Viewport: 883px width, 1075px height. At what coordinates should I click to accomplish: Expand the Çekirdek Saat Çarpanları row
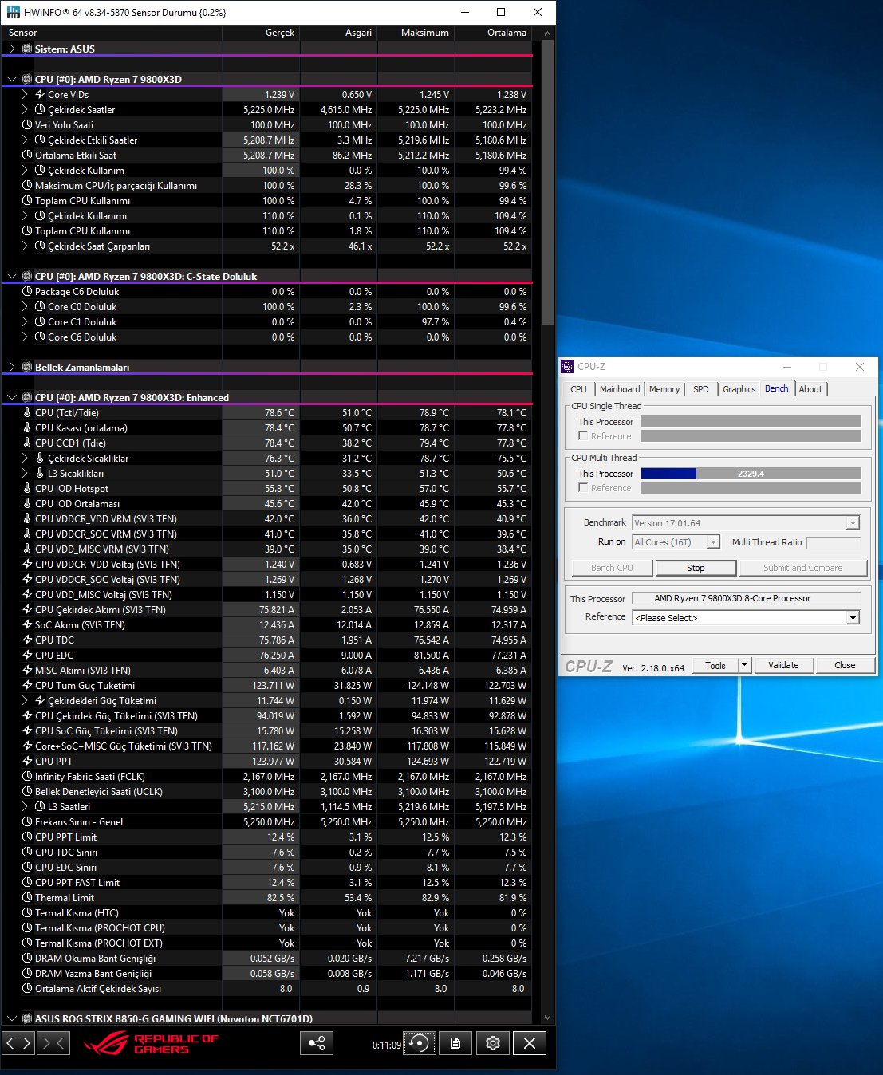(x=25, y=246)
